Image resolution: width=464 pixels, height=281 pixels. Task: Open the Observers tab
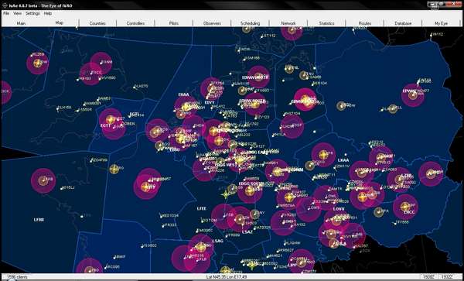click(x=212, y=23)
